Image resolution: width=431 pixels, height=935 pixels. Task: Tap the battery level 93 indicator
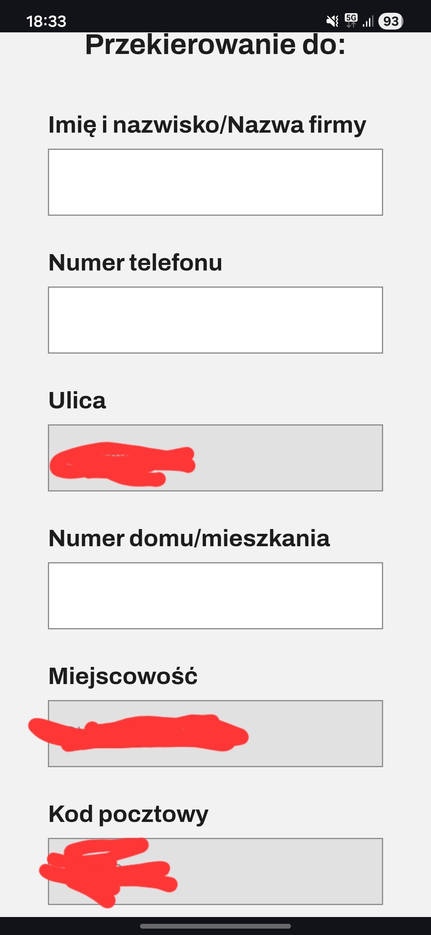coord(391,21)
